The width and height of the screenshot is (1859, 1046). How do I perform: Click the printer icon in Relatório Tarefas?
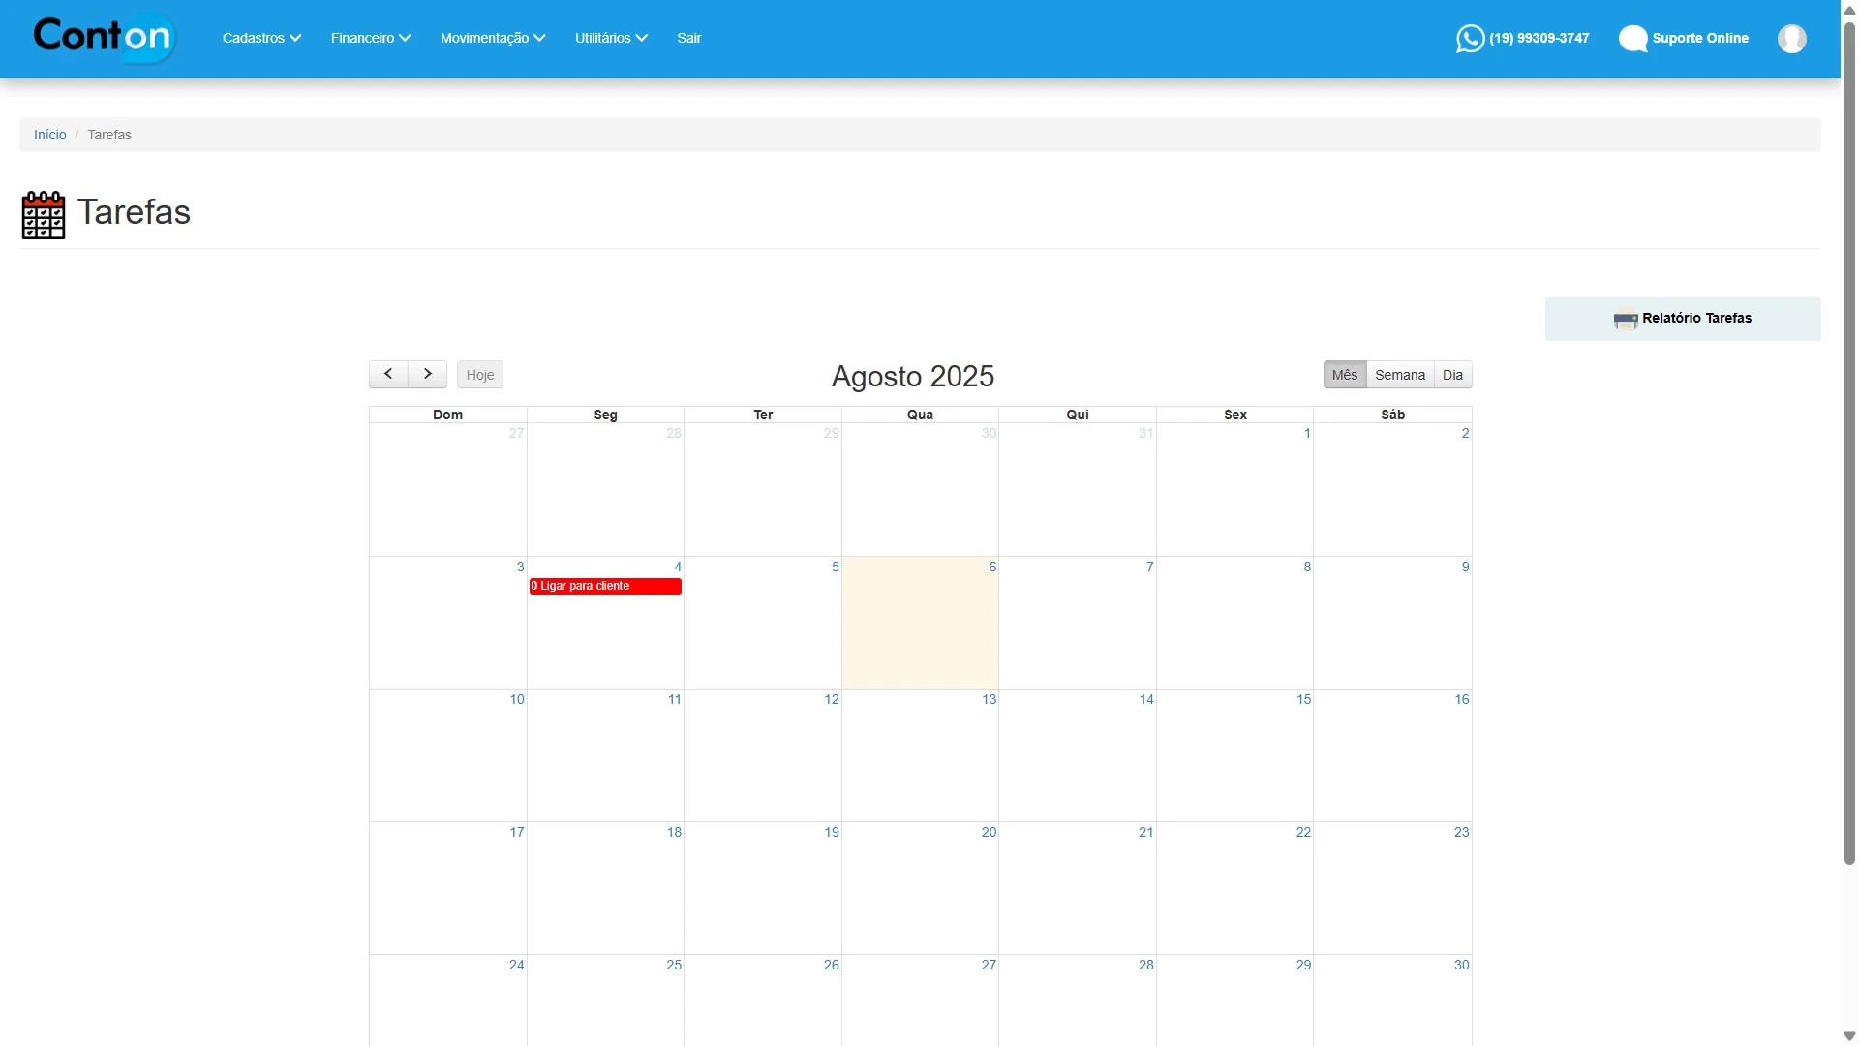point(1625,320)
